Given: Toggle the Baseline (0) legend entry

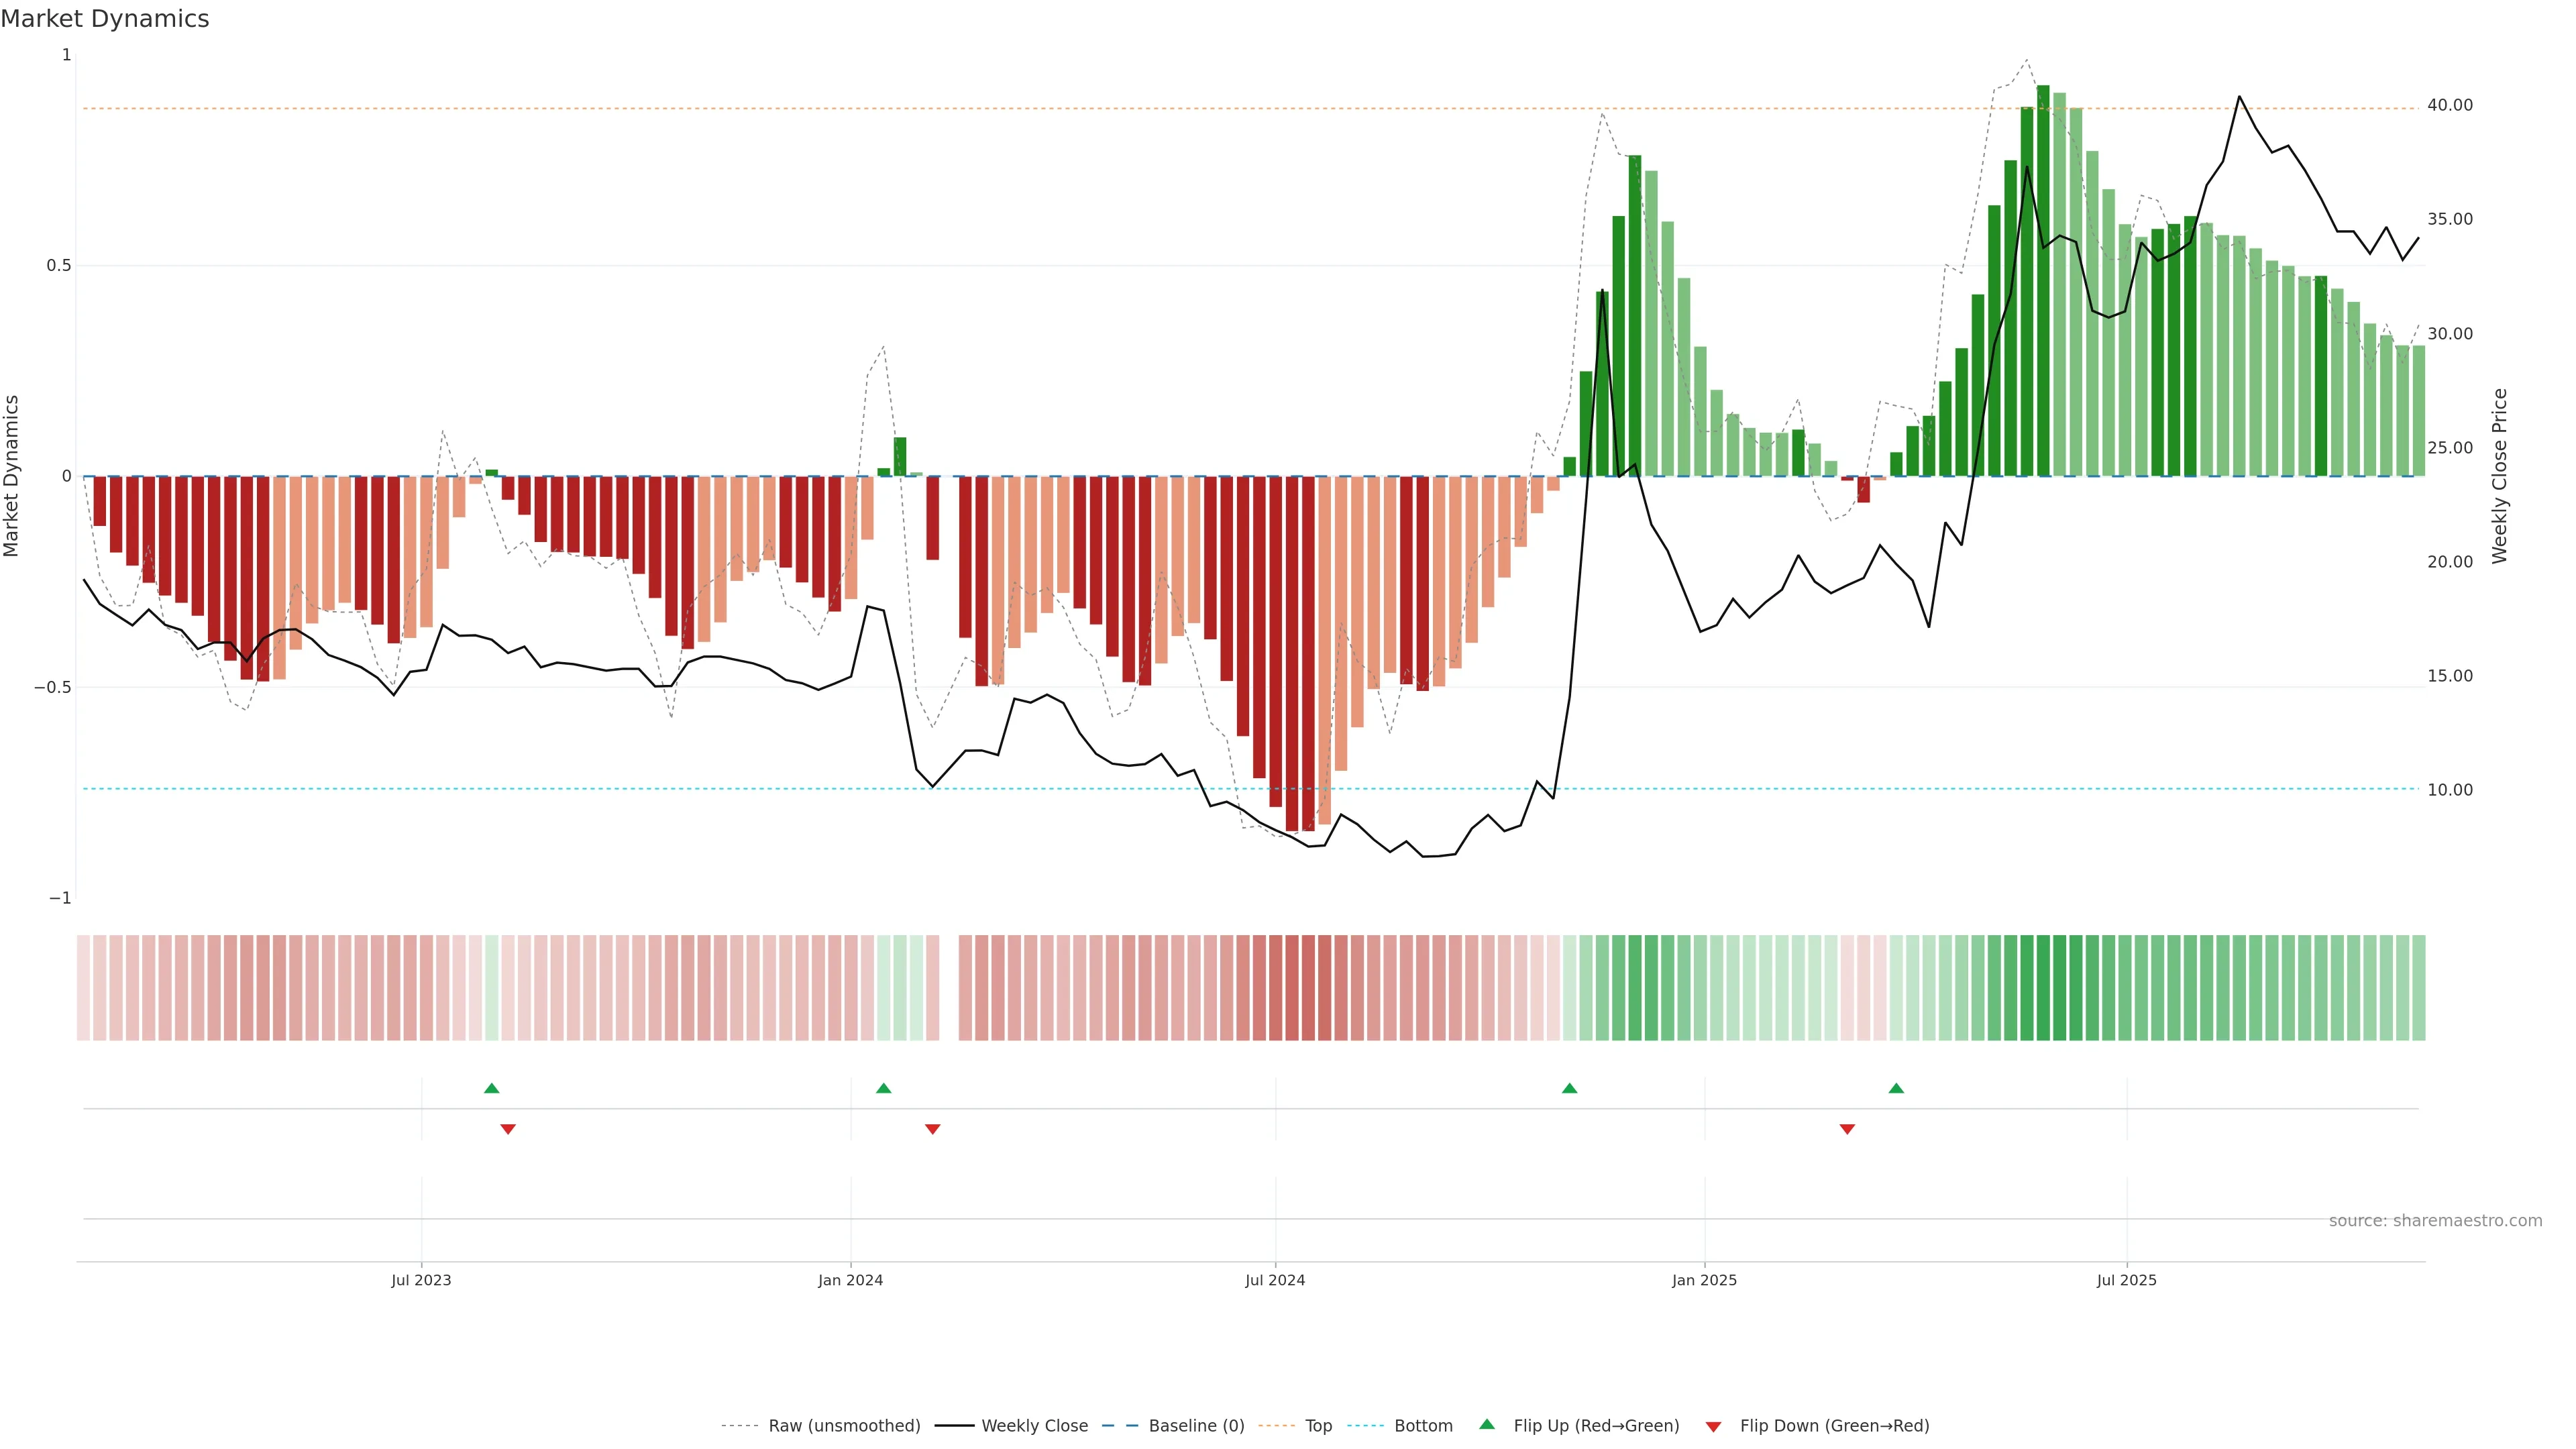Looking at the screenshot, I should [1196, 1426].
